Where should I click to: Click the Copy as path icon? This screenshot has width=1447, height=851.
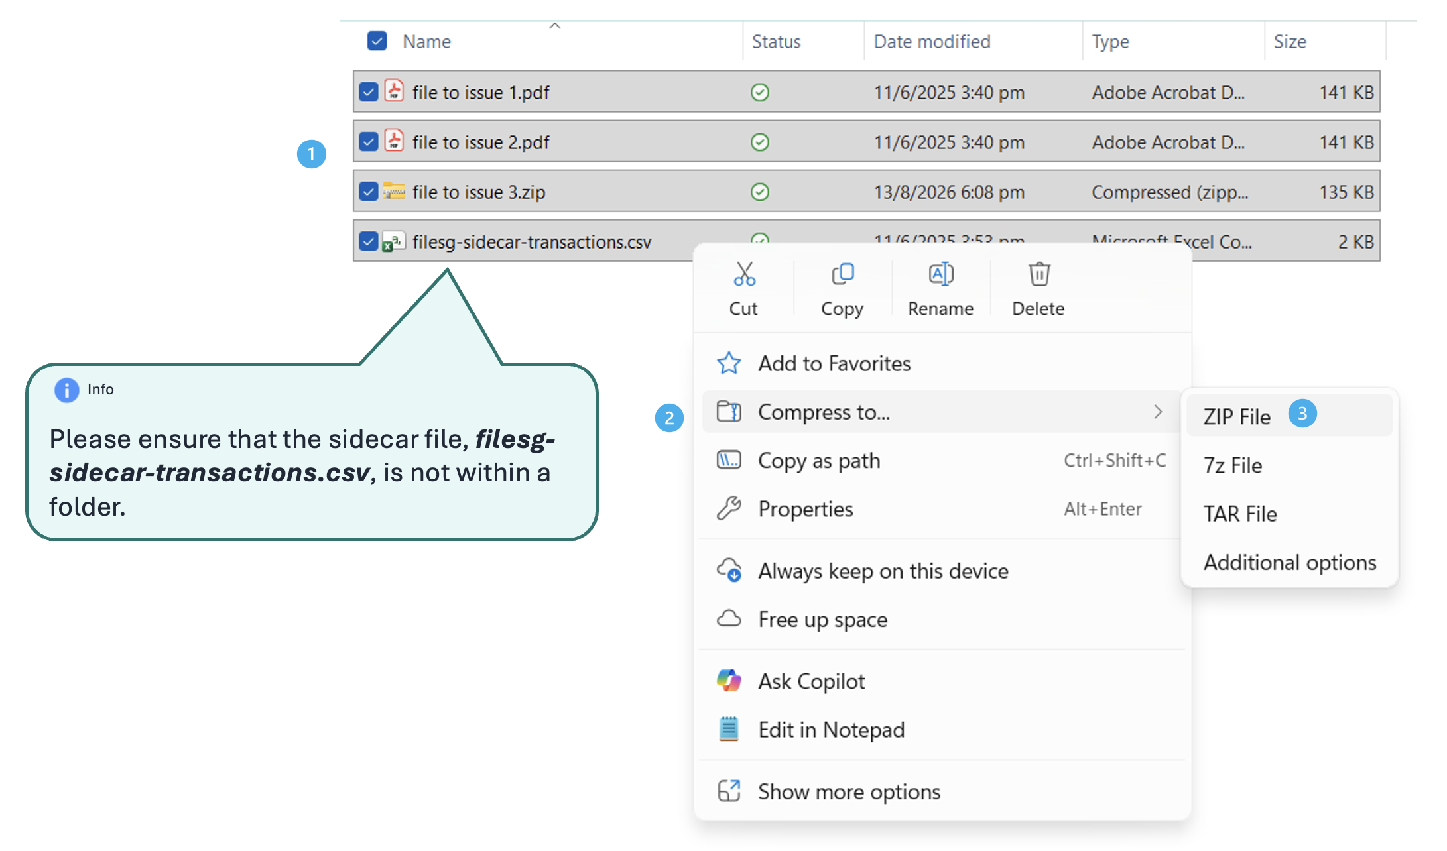729,460
